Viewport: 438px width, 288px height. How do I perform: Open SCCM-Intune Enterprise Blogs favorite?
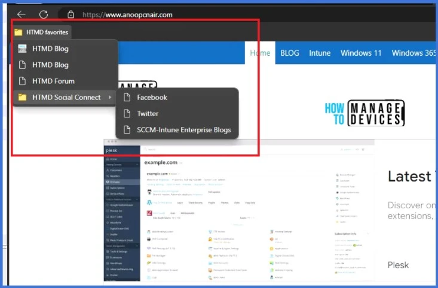click(177, 130)
